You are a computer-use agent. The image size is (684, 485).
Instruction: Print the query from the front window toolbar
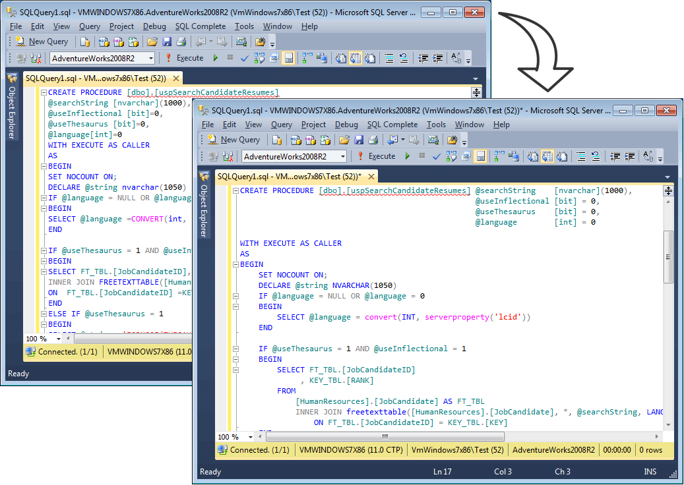373,140
